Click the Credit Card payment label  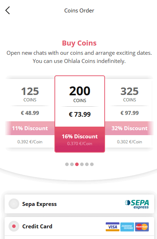coord(37,226)
